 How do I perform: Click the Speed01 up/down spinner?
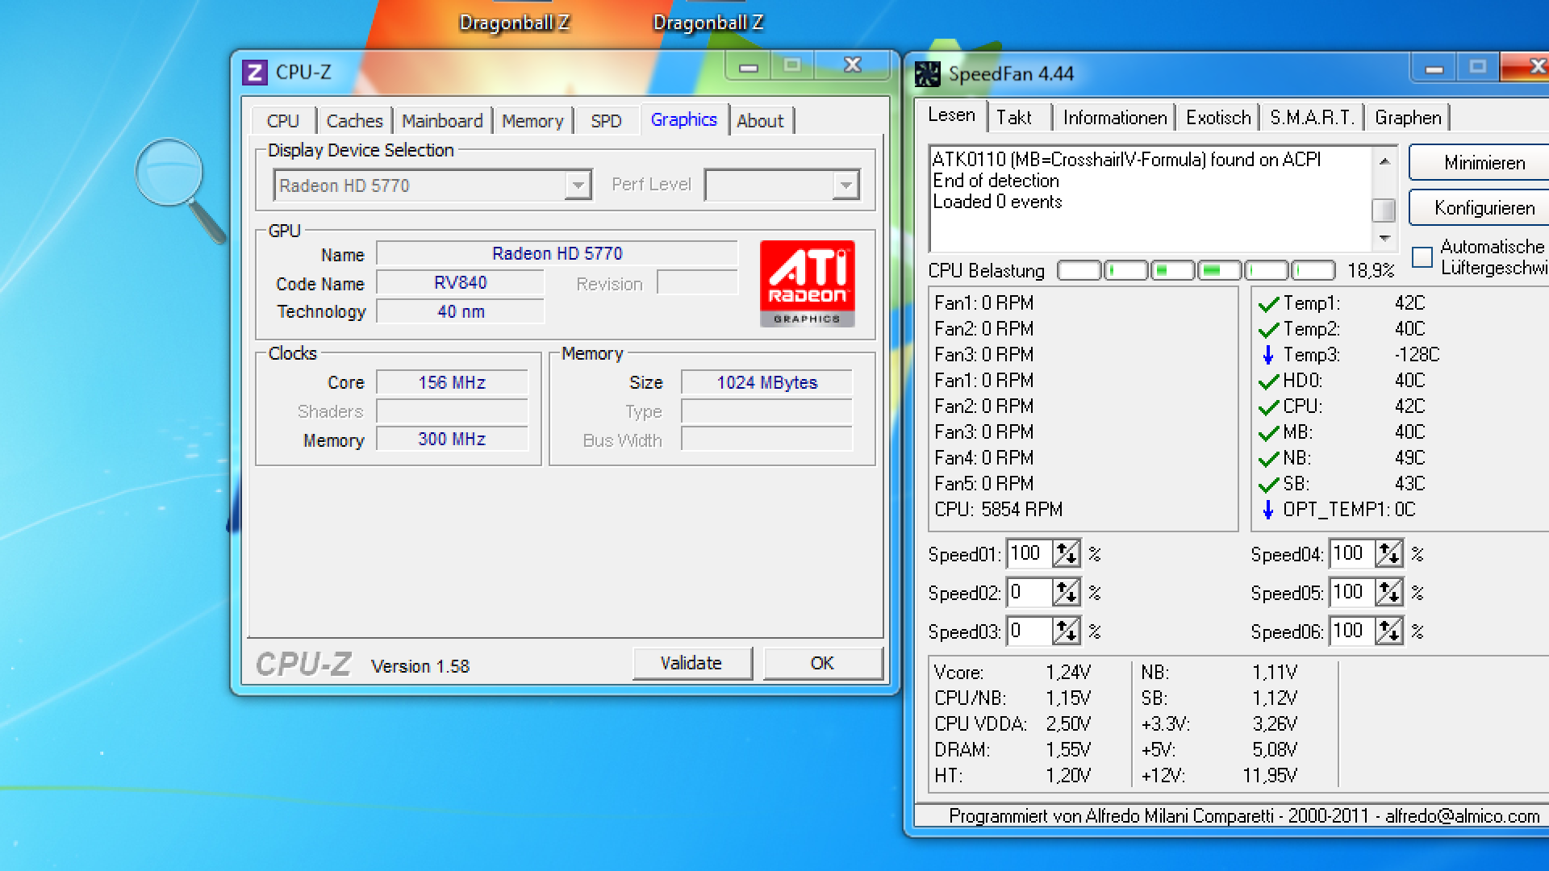(x=1066, y=553)
